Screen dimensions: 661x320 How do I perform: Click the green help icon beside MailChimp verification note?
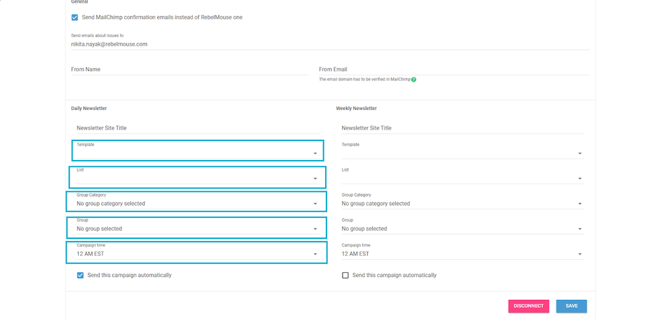(413, 79)
